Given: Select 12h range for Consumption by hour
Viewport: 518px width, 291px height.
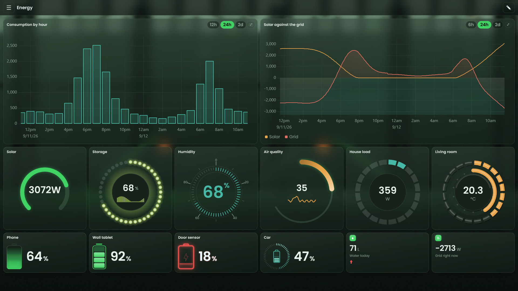Looking at the screenshot, I should click(213, 25).
